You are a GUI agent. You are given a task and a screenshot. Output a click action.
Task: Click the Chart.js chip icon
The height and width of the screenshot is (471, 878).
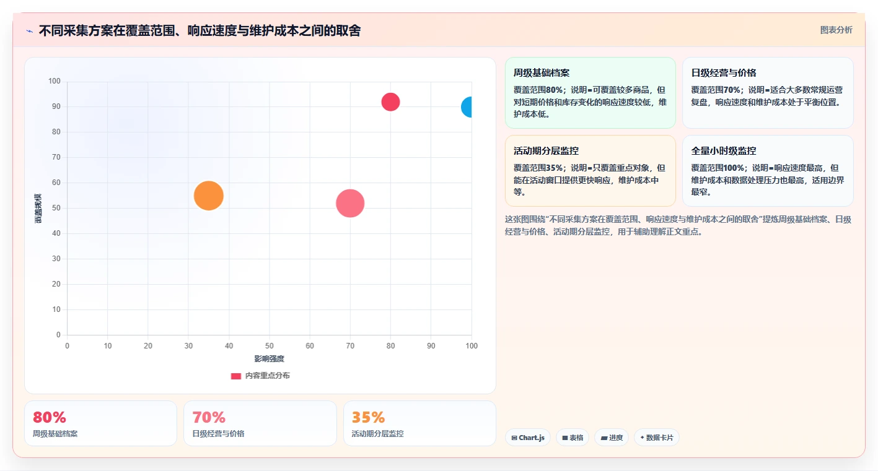pyautogui.click(x=514, y=438)
